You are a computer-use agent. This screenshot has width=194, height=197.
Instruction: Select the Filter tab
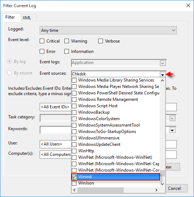pyautogui.click(x=12, y=17)
